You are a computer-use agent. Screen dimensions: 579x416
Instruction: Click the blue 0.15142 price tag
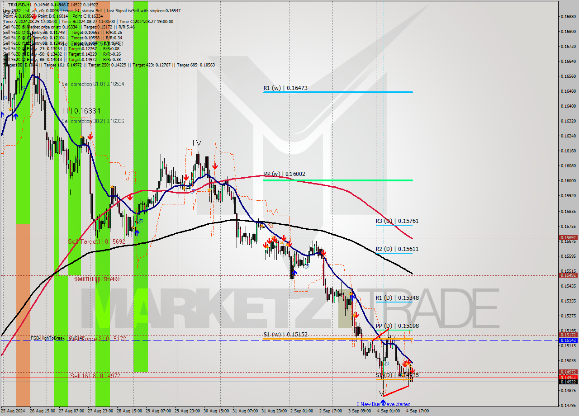tap(568, 340)
